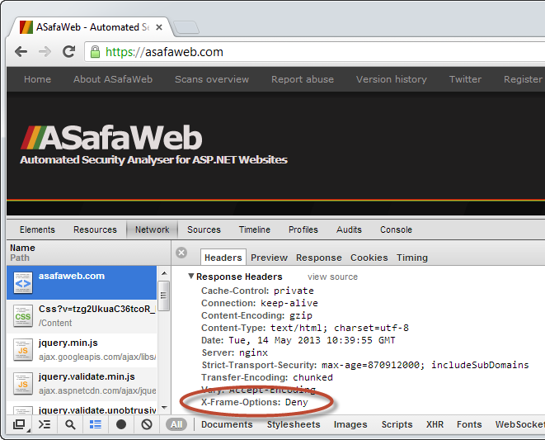
Task: Dock DevTools with the undock icon
Action: pyautogui.click(x=20, y=424)
